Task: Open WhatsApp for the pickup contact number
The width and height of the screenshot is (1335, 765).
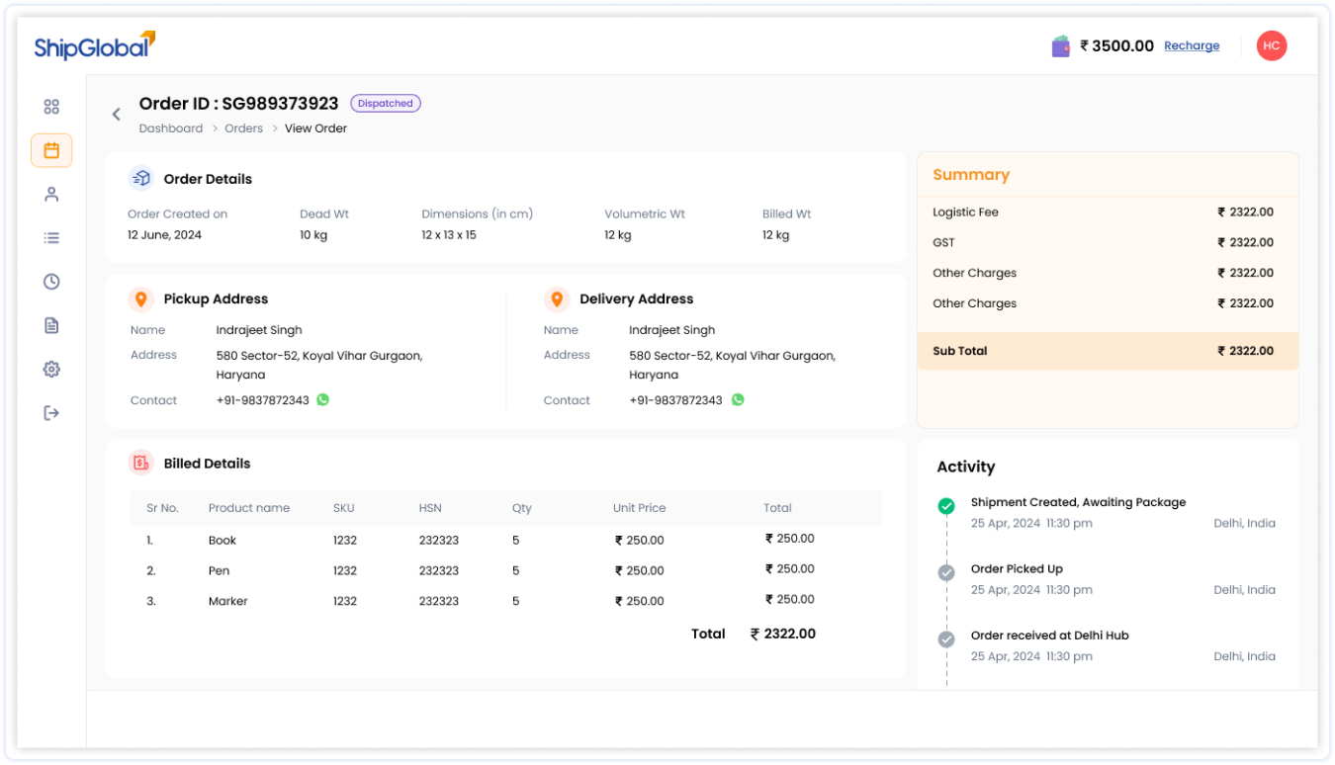Action: tap(323, 399)
